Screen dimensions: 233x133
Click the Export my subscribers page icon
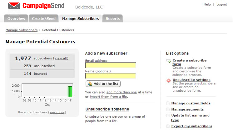pyautogui.click(x=168, y=126)
